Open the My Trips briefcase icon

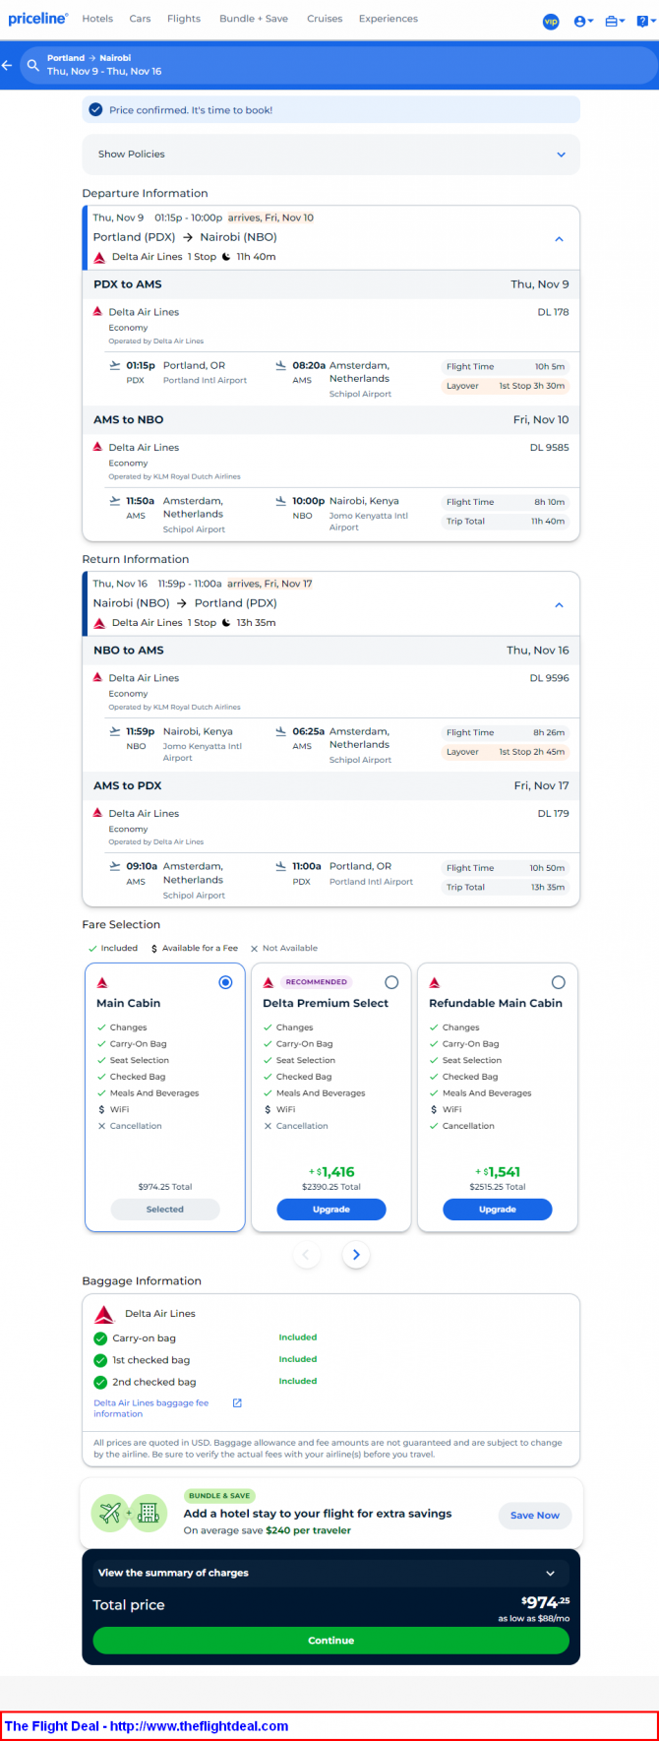pyautogui.click(x=615, y=21)
